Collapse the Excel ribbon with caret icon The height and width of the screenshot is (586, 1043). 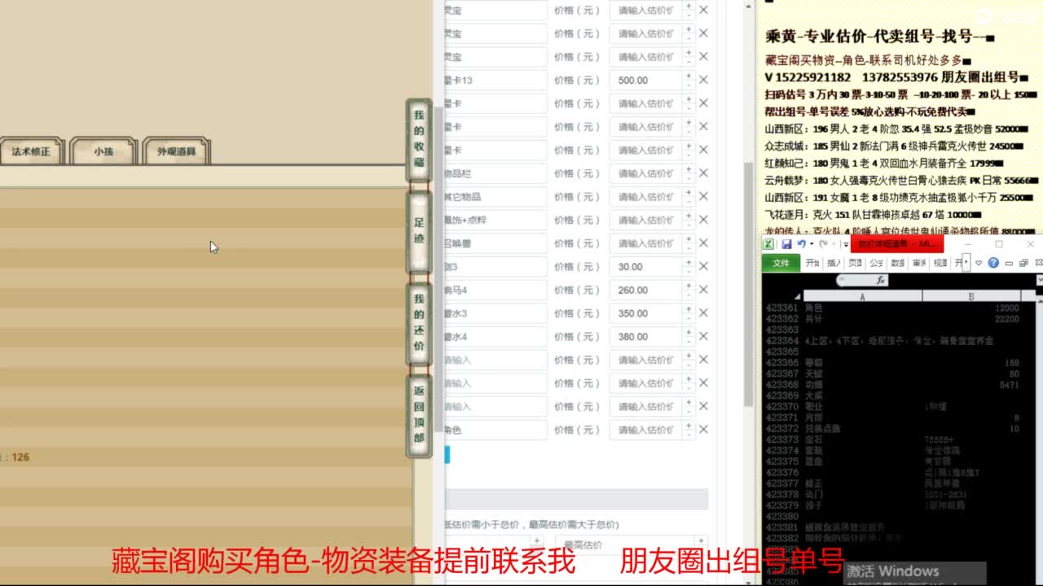979,263
